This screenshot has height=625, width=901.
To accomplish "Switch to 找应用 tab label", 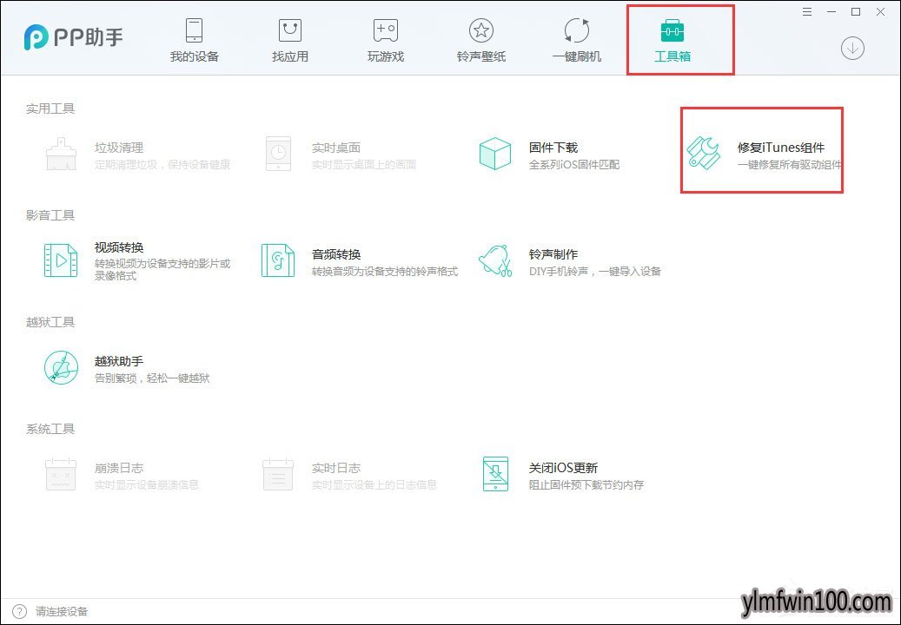I will point(290,56).
